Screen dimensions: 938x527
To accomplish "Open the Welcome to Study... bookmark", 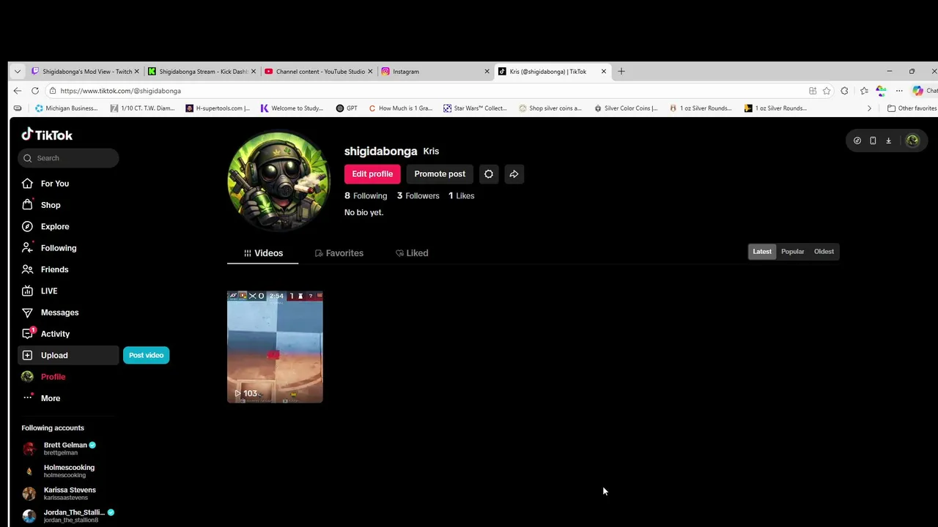I will (x=292, y=108).
